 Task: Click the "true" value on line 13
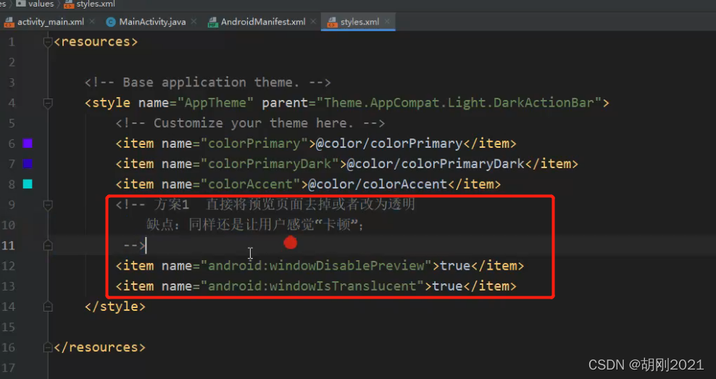point(447,286)
